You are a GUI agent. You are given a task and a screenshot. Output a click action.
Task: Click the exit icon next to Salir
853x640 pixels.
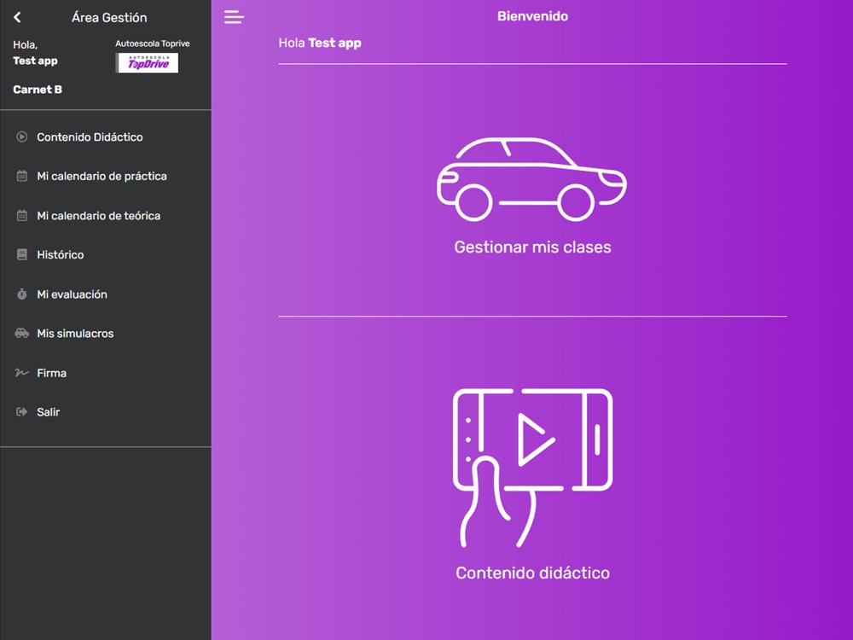click(22, 412)
